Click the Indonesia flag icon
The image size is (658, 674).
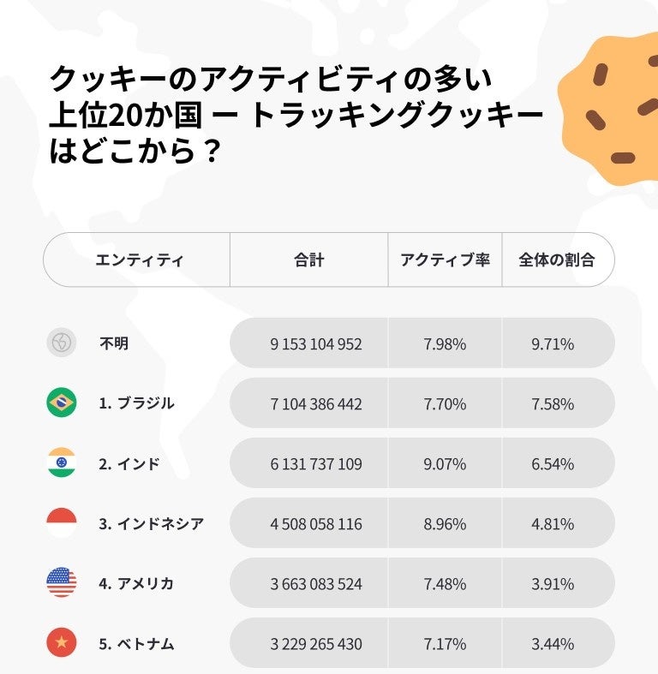(x=62, y=523)
